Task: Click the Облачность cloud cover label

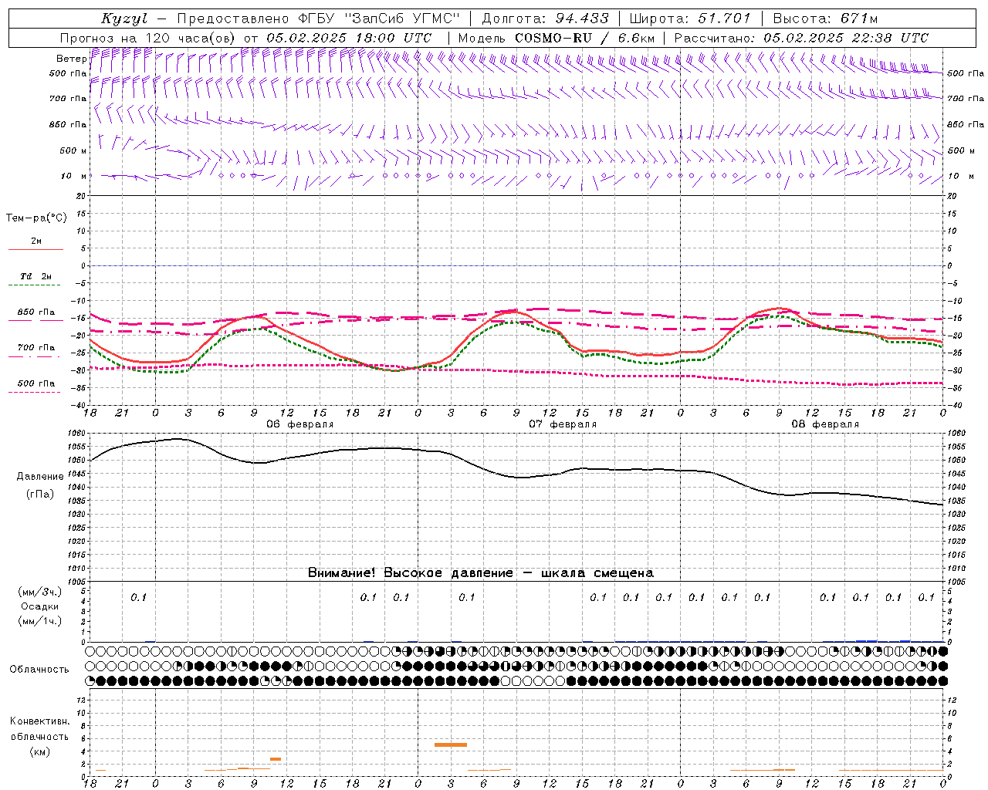Action: click(x=39, y=670)
